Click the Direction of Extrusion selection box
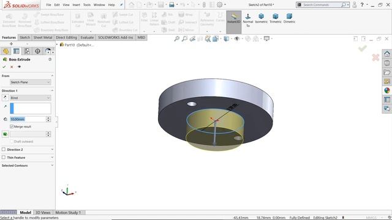The width and height of the screenshot is (392, 220). (31, 109)
